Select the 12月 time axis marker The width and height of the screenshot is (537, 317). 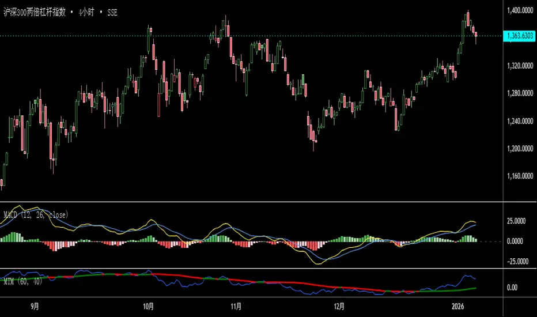(339, 306)
